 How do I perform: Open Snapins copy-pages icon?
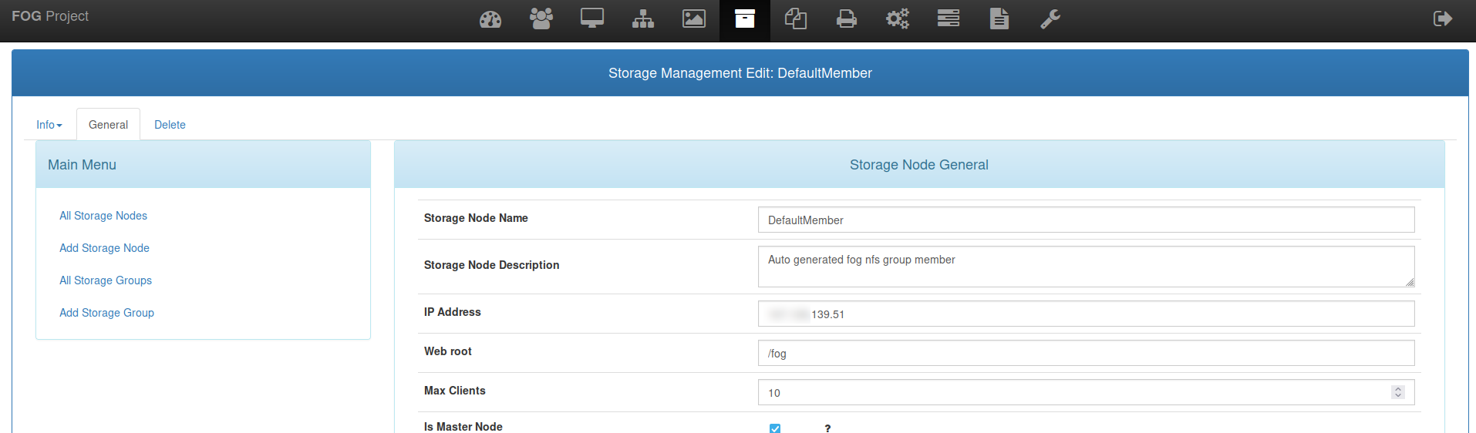click(796, 19)
